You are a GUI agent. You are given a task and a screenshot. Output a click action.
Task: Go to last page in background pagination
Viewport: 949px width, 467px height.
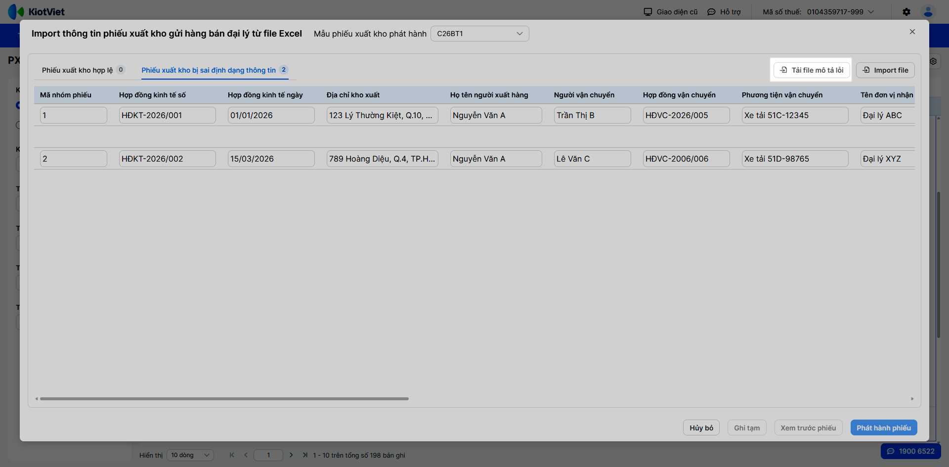pyautogui.click(x=305, y=455)
